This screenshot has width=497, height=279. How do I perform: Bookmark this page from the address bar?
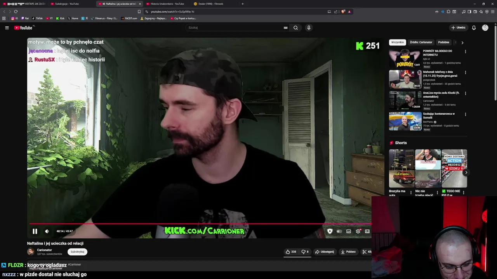(x=139, y=12)
